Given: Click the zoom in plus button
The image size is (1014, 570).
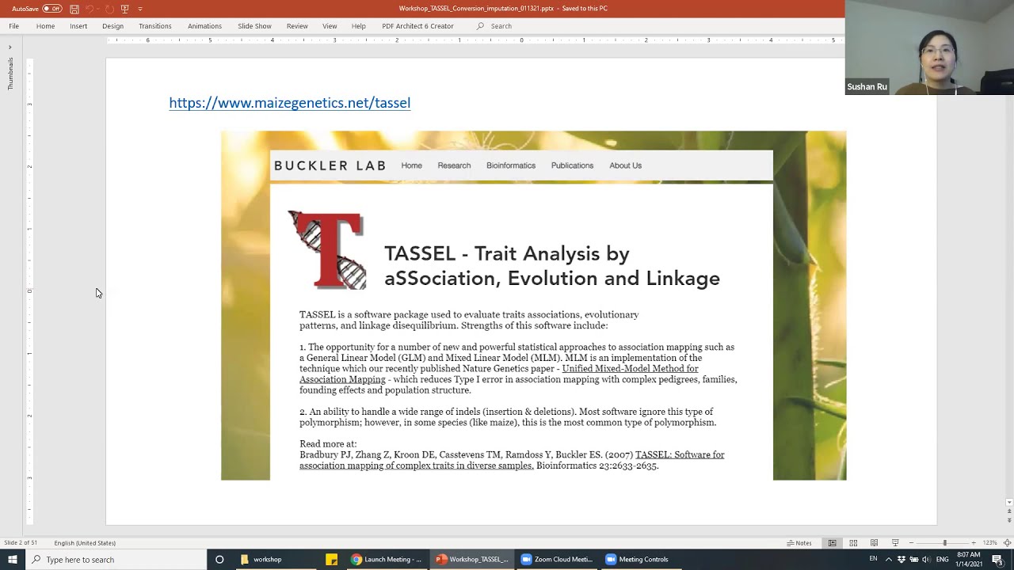Looking at the screenshot, I should coord(974,543).
